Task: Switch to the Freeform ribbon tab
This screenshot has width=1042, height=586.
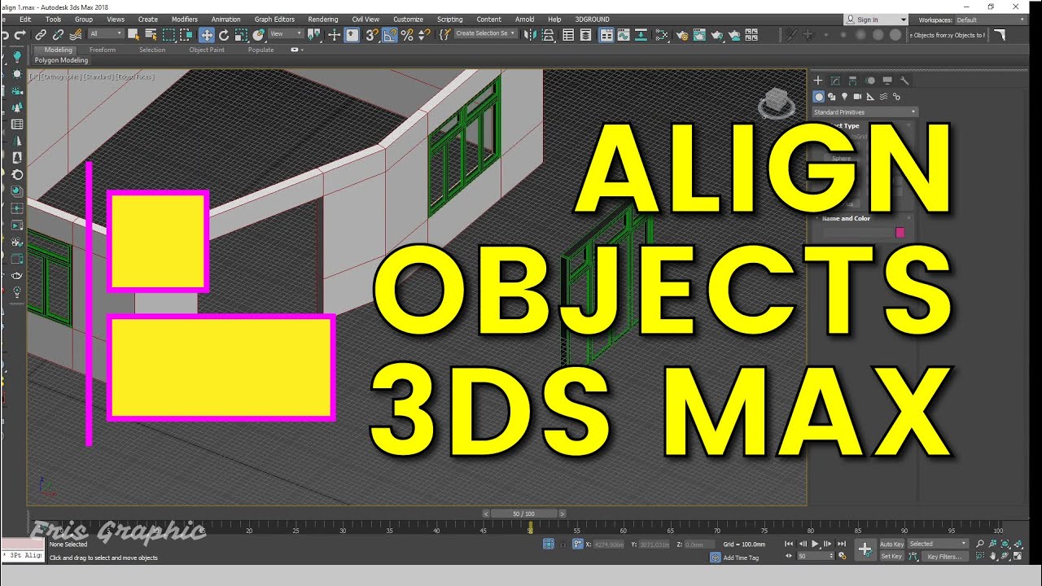Action: (x=103, y=50)
